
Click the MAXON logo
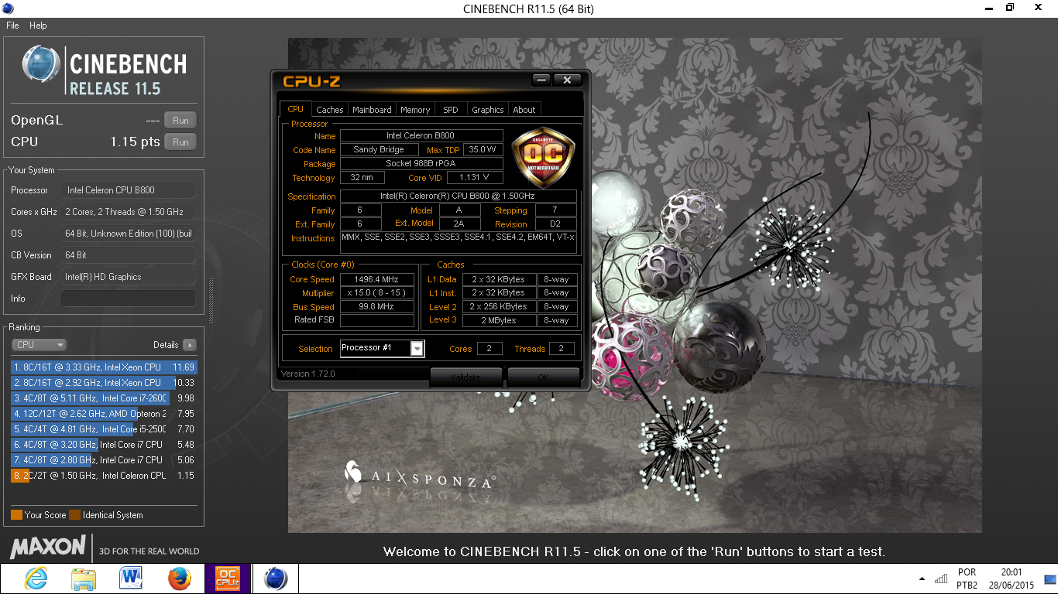point(48,548)
